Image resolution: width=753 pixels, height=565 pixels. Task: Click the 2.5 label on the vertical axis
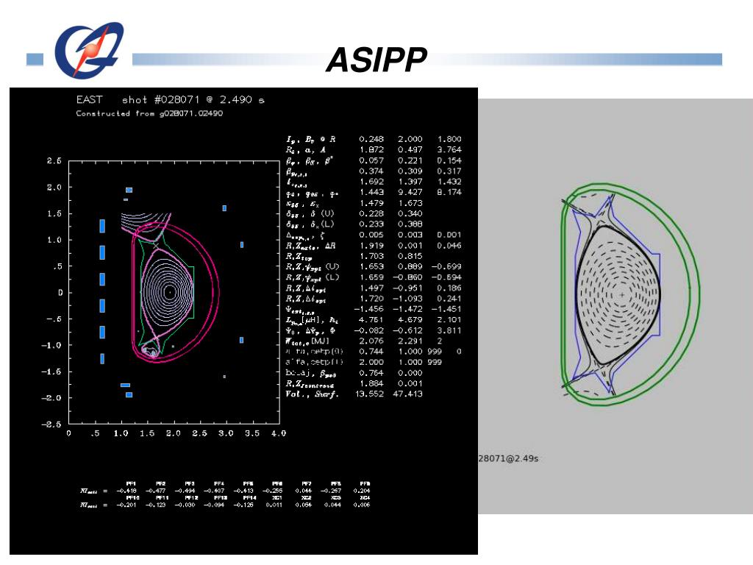click(x=54, y=160)
